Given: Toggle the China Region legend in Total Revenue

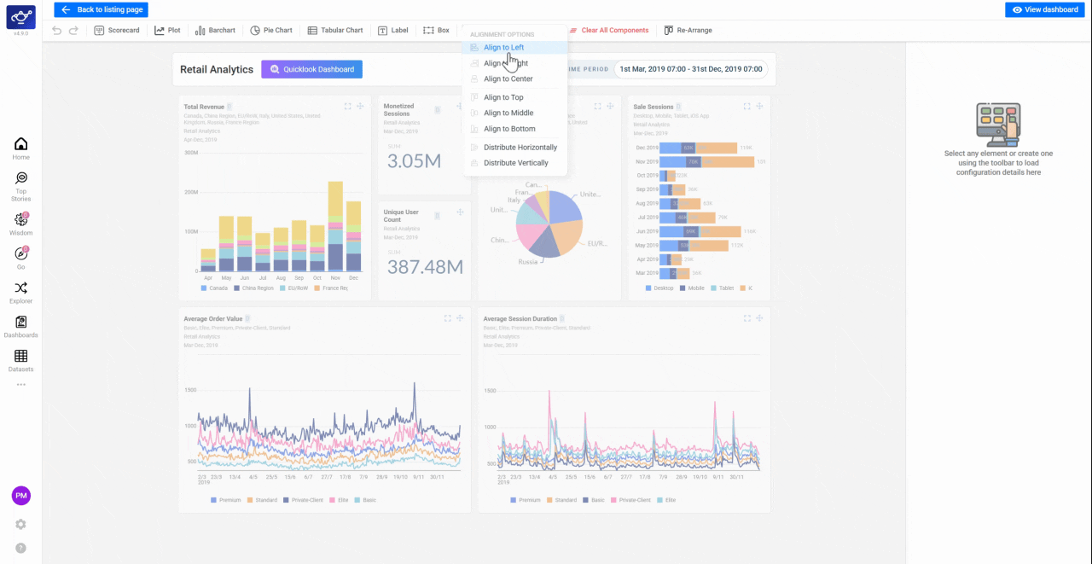Looking at the screenshot, I should click(x=254, y=288).
